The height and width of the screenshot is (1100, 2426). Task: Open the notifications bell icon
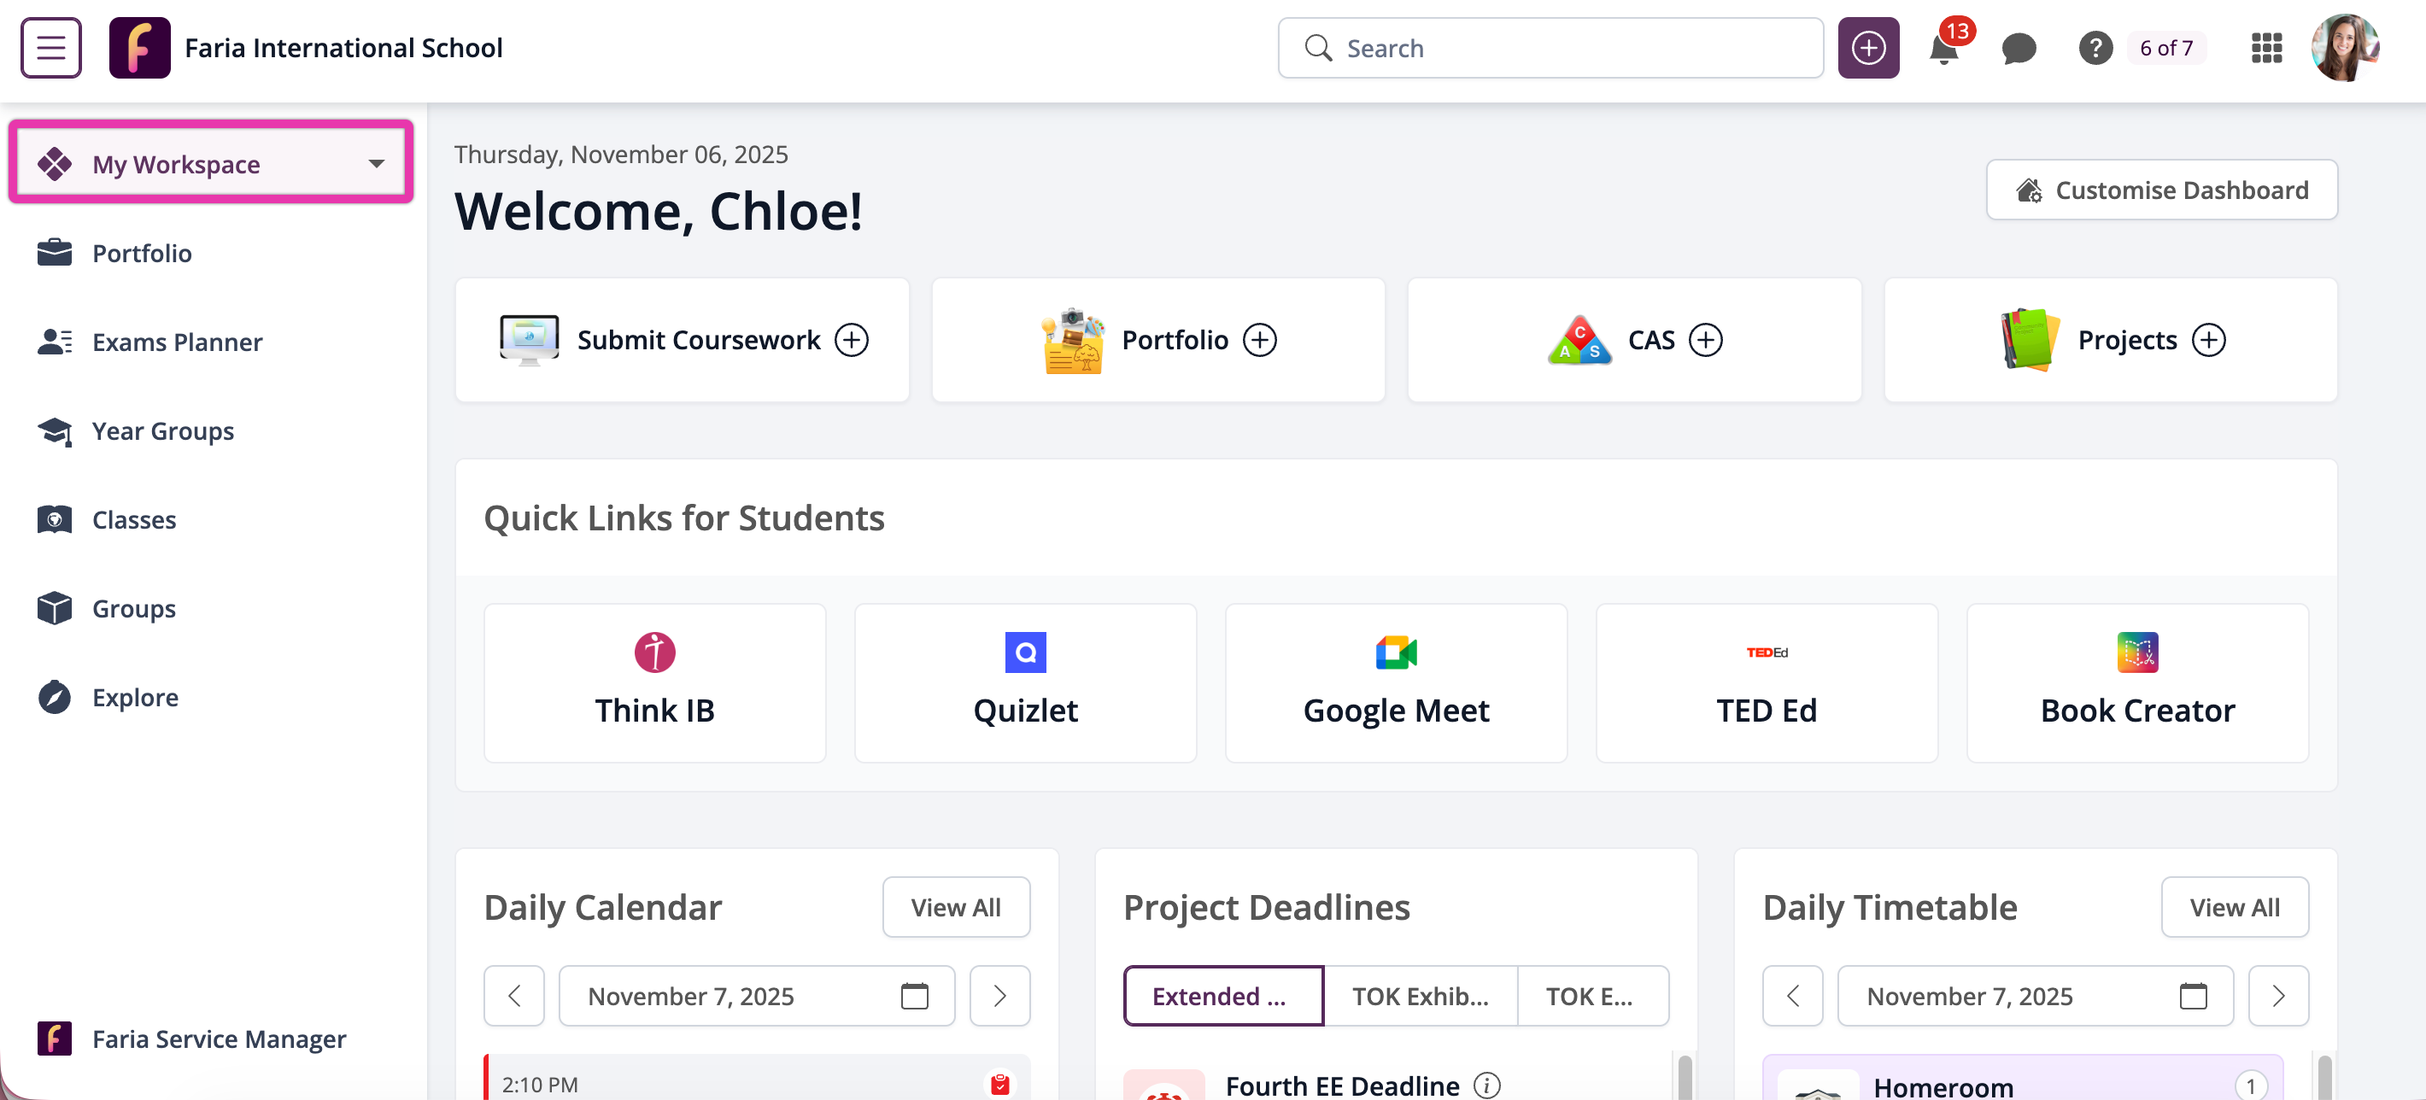click(1943, 48)
